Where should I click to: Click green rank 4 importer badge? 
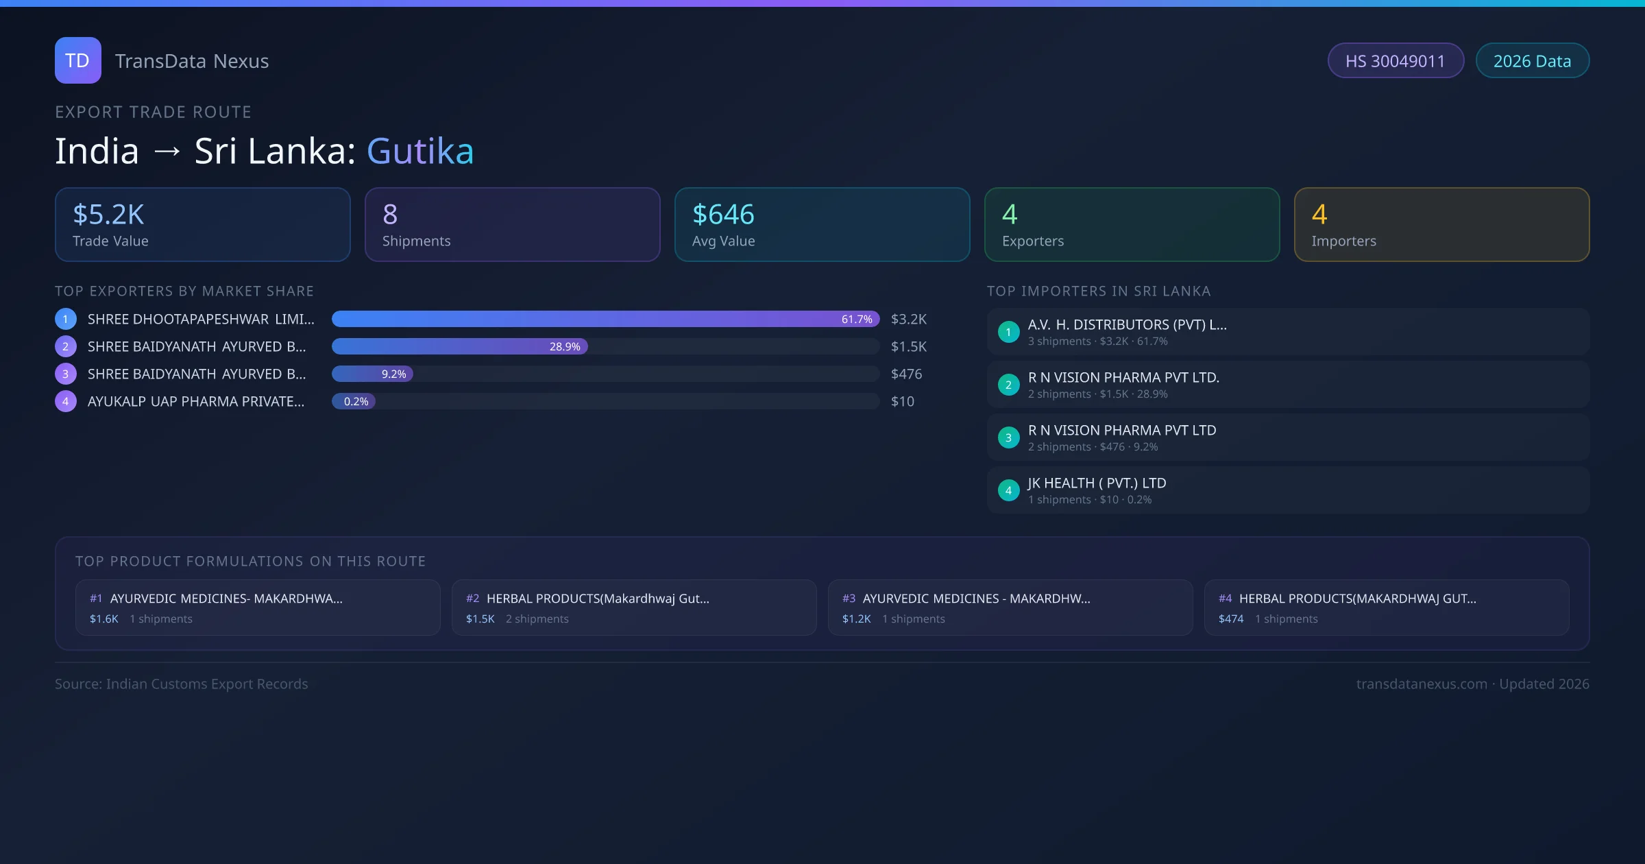(x=1008, y=490)
